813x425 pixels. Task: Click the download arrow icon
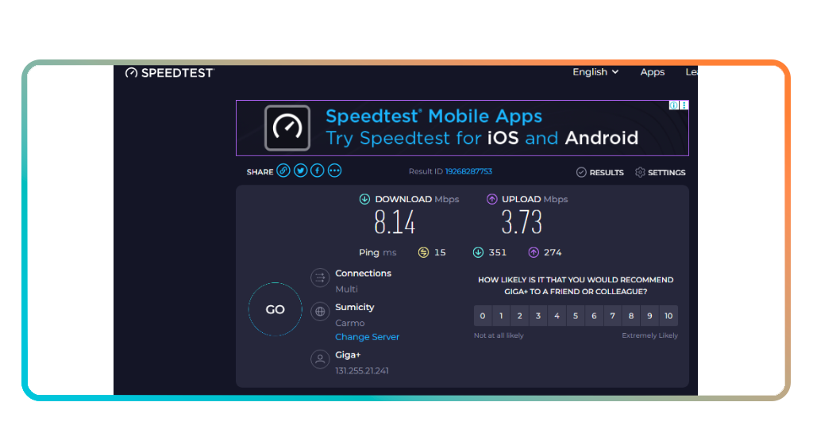tap(364, 199)
